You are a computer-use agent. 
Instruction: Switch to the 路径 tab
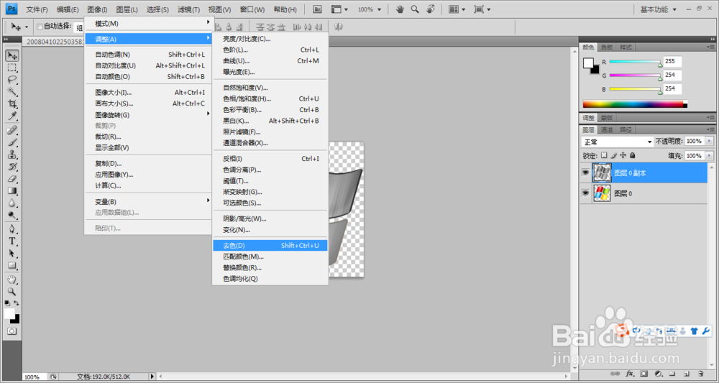[626, 129]
